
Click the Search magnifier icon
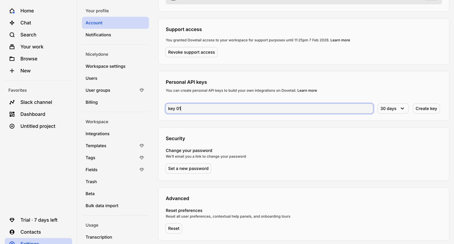click(x=12, y=35)
